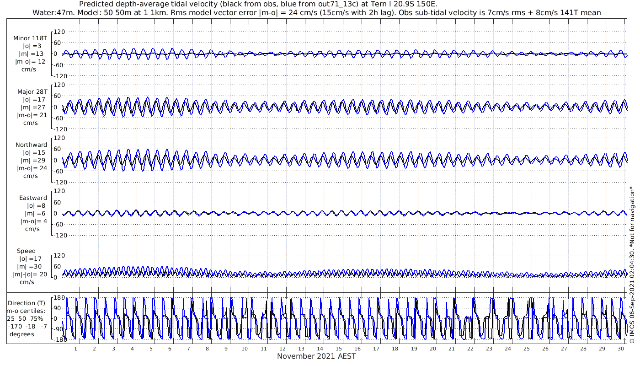Click day 20 on the date axis
Screen dimensions: 640x366
coord(432,349)
